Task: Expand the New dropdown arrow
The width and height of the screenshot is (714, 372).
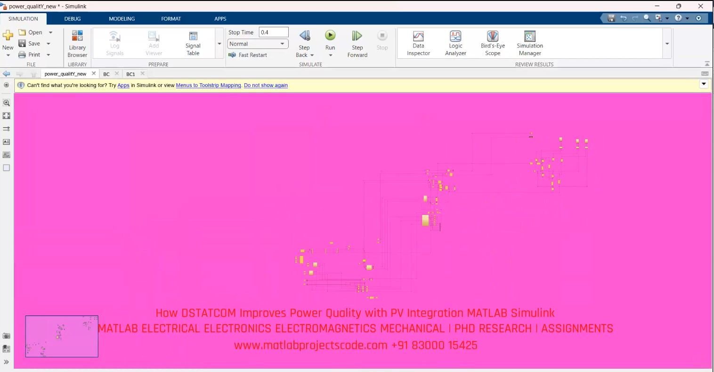Action: [x=8, y=55]
